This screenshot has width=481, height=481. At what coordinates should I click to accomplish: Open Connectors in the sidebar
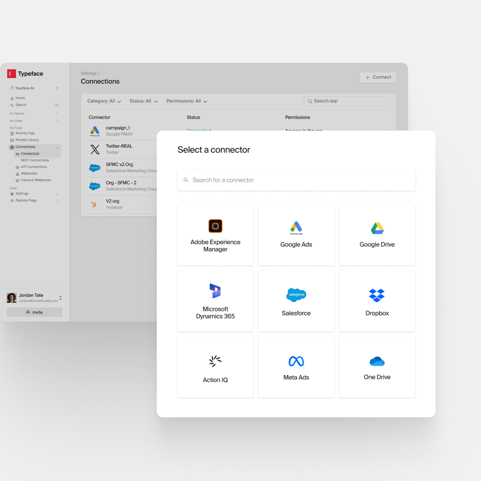[x=37, y=154]
